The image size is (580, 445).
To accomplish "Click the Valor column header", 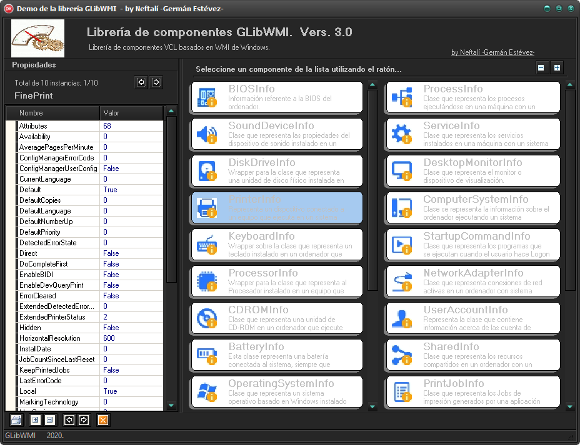I will tap(131, 113).
